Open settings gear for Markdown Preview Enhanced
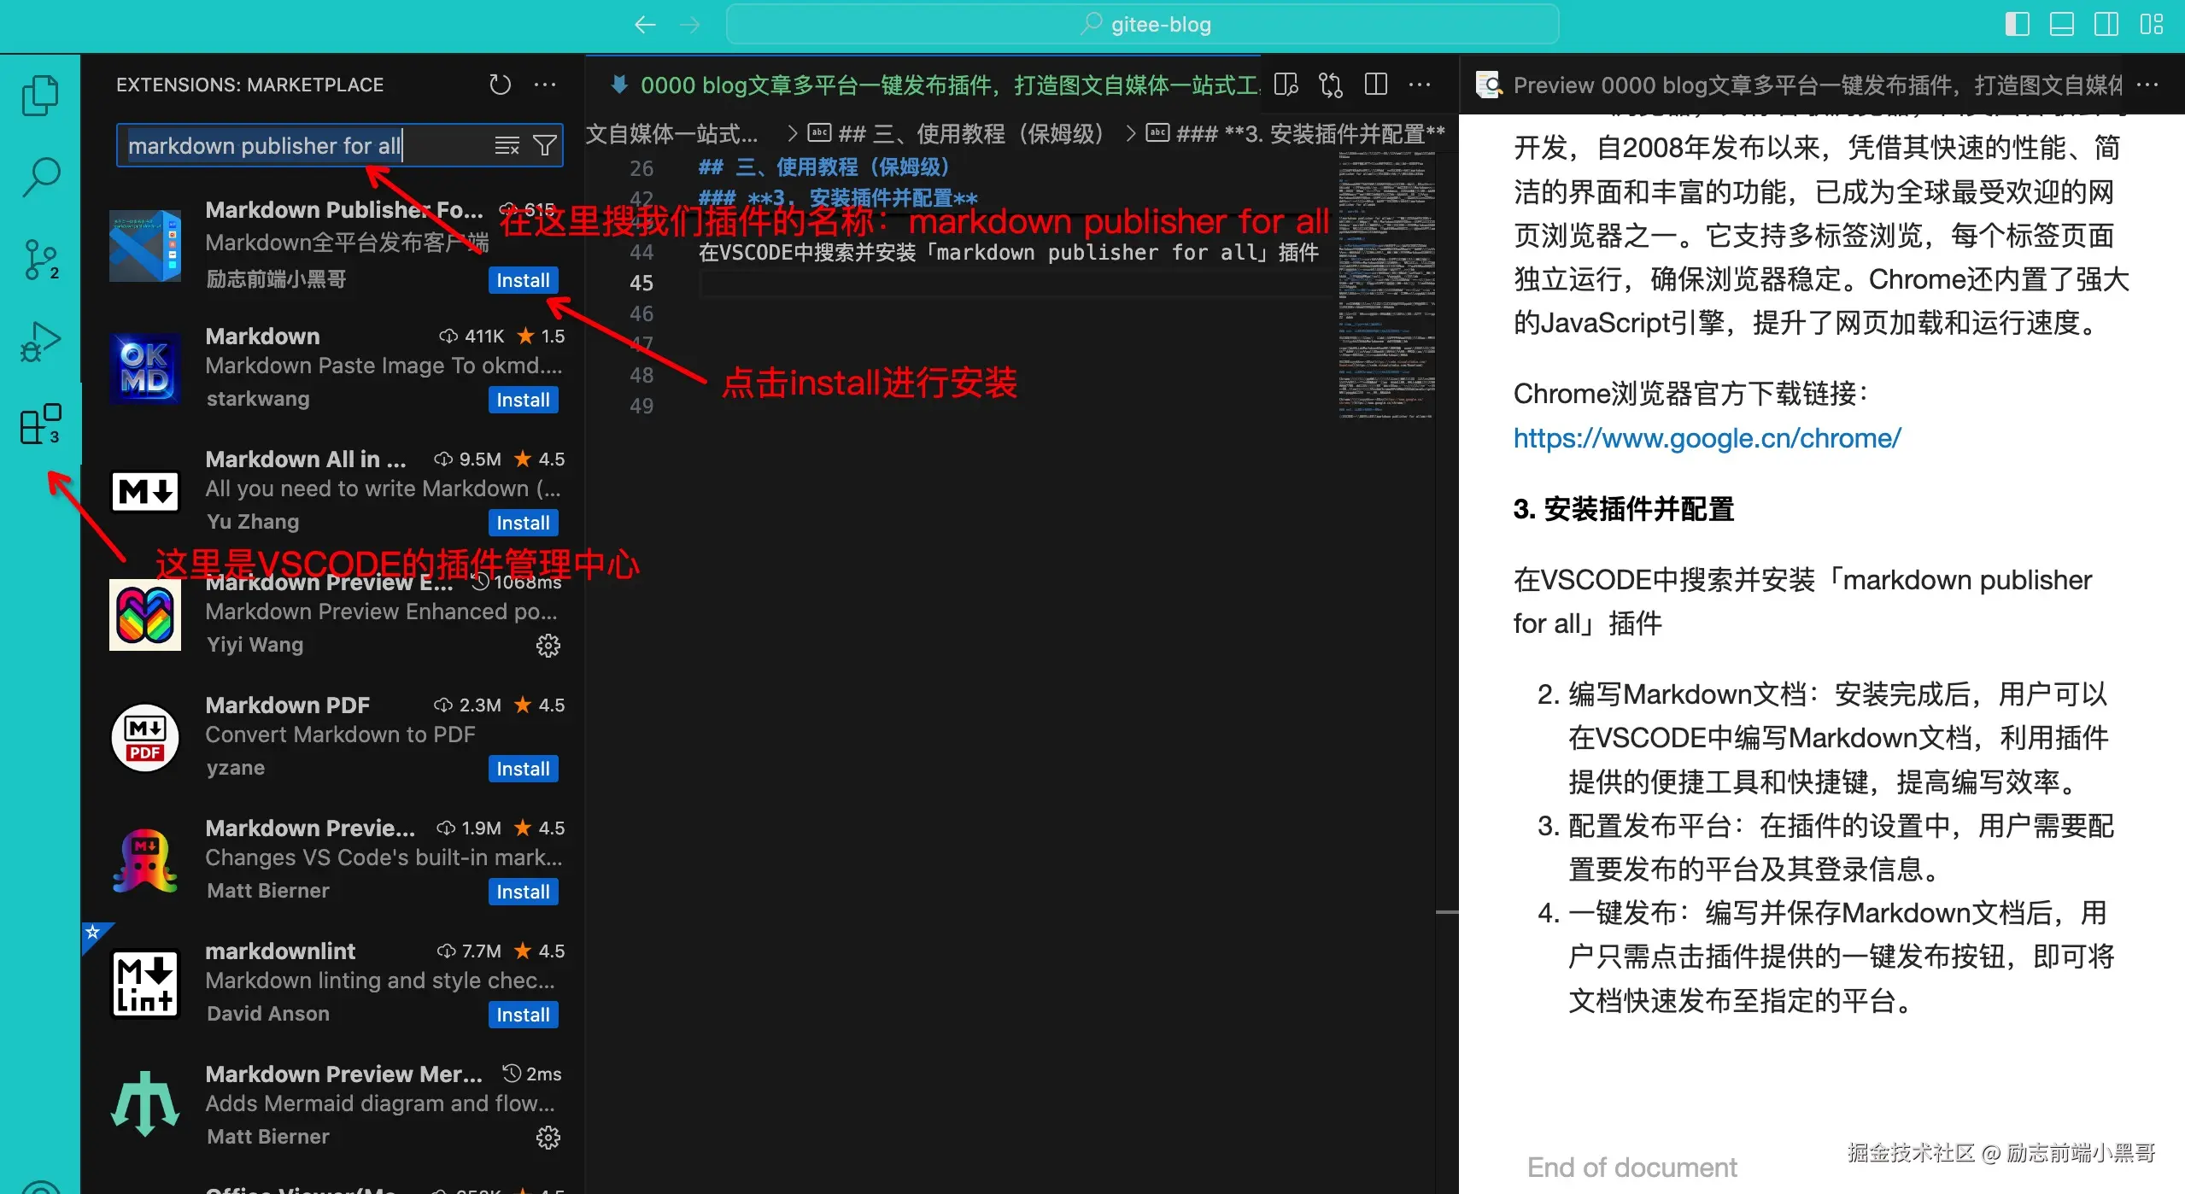Image resolution: width=2185 pixels, height=1194 pixels. pyautogui.click(x=548, y=646)
